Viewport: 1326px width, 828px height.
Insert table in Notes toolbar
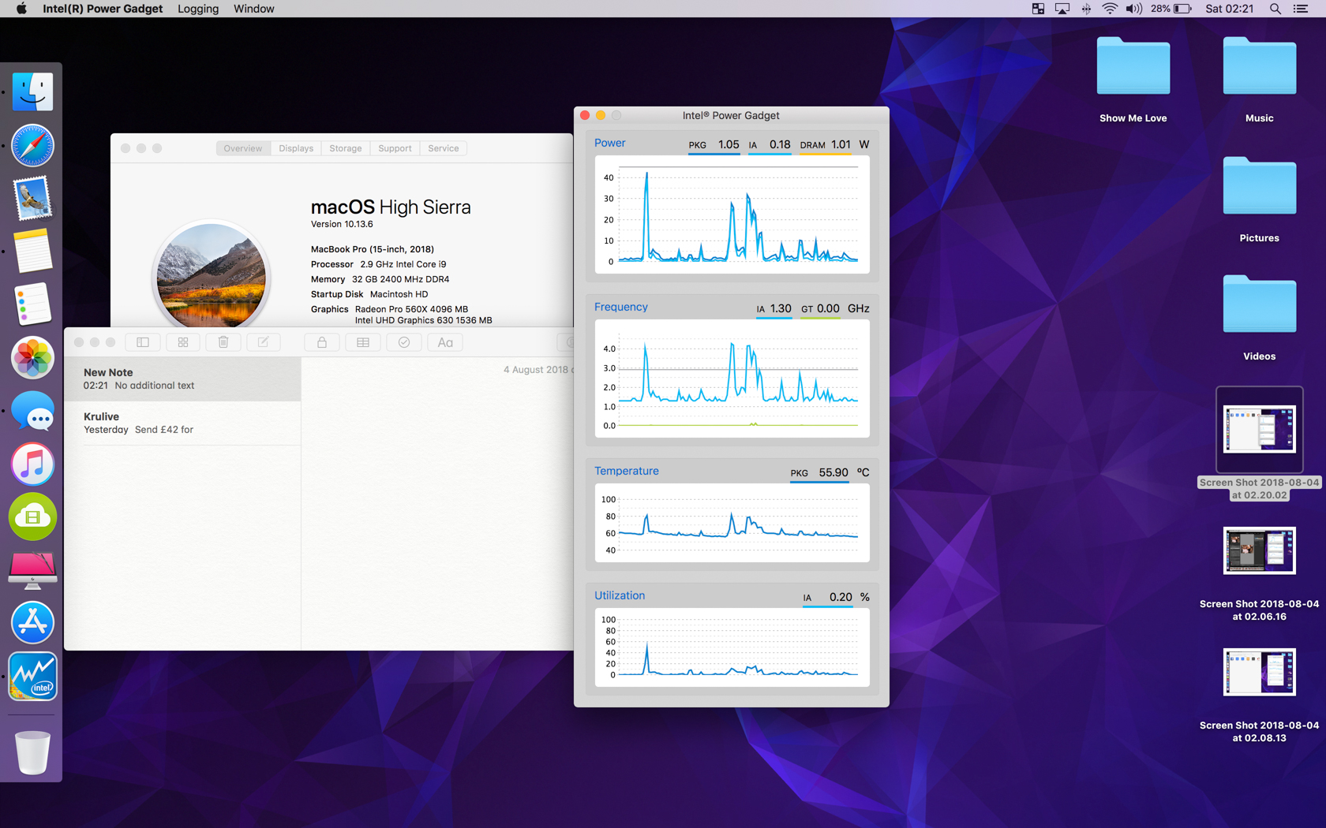[x=363, y=342]
